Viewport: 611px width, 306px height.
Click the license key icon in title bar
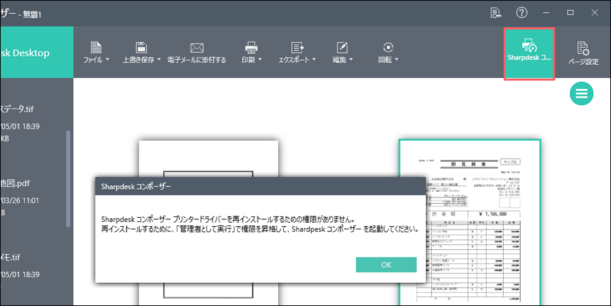click(495, 13)
